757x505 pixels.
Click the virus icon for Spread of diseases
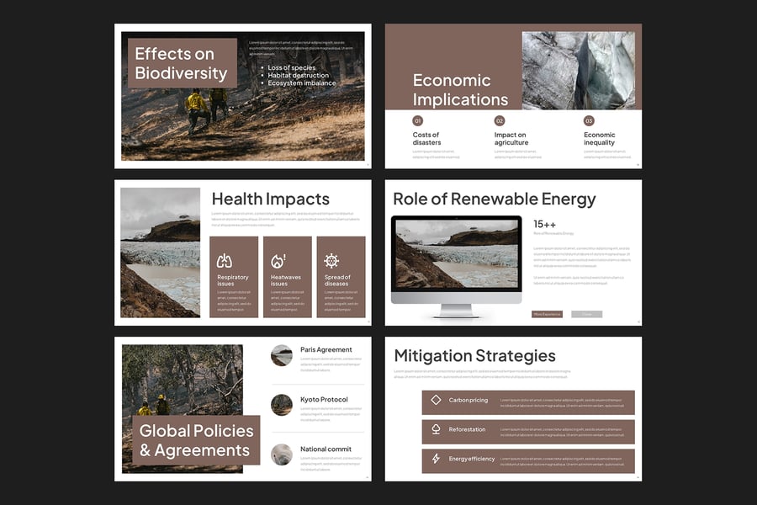point(332,261)
